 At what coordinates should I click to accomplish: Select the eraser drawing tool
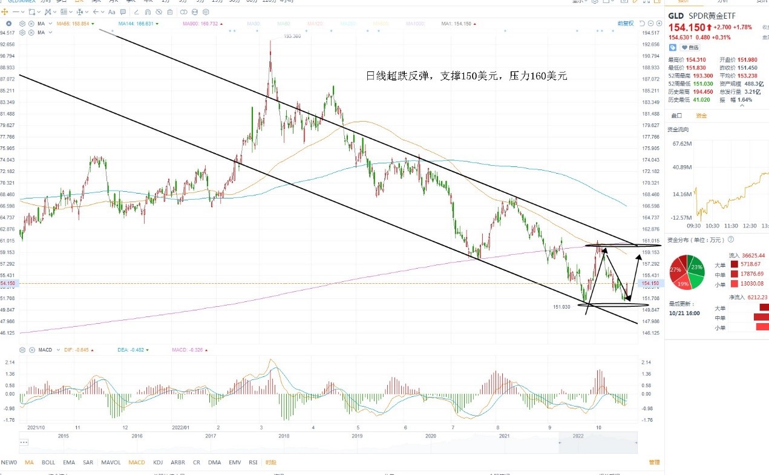136,12
